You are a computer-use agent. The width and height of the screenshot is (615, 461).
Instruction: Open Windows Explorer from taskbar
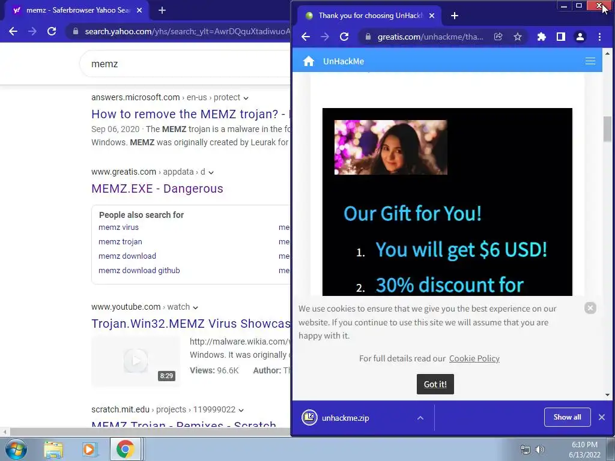point(53,449)
